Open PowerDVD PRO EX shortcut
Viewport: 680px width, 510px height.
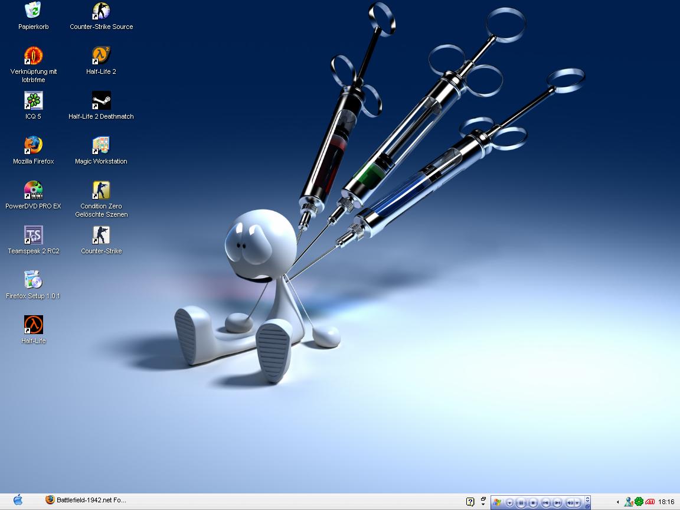[x=34, y=191]
